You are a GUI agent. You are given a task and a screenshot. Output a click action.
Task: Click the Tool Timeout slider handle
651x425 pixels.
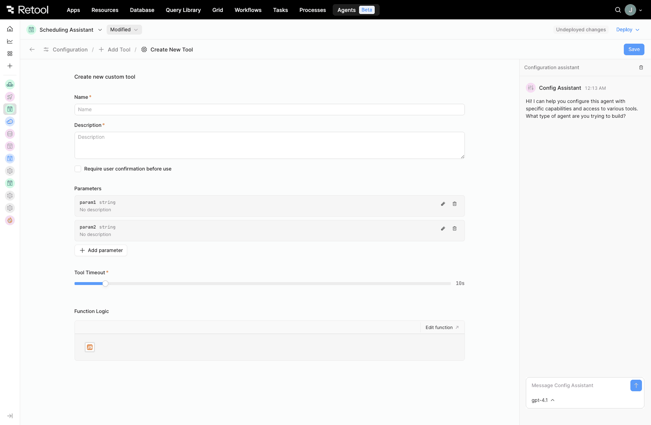pos(105,283)
